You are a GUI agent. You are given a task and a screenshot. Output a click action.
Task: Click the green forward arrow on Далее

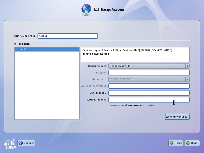(x=188, y=143)
